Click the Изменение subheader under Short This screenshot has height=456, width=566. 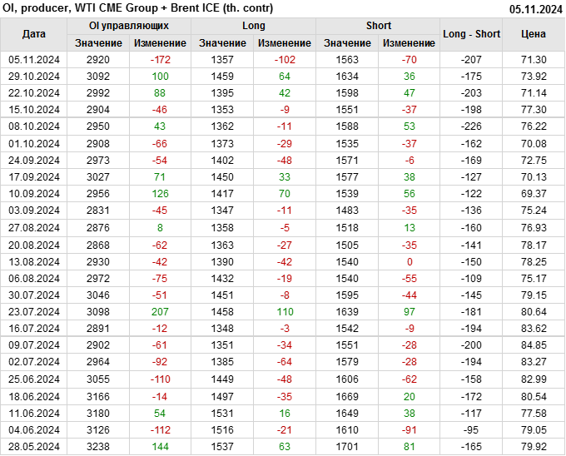(409, 42)
